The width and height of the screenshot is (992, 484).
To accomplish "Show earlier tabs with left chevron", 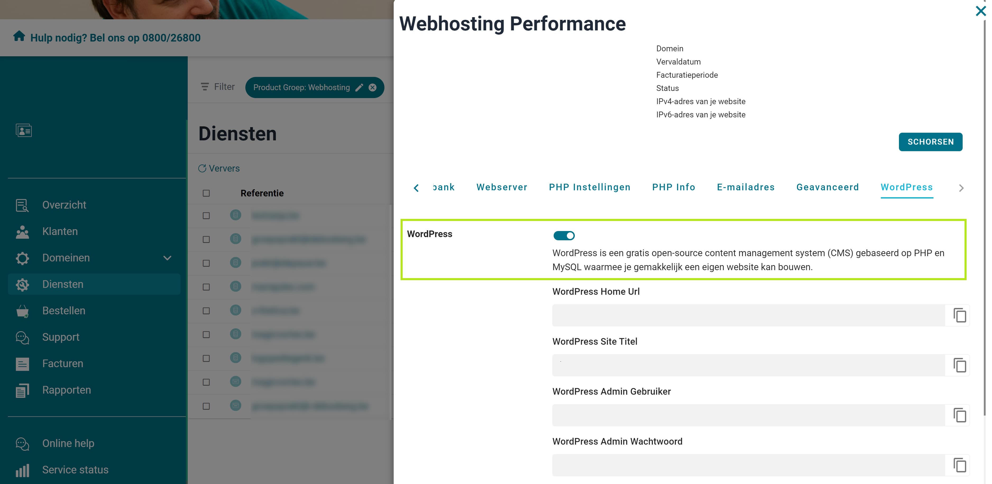I will (x=416, y=188).
